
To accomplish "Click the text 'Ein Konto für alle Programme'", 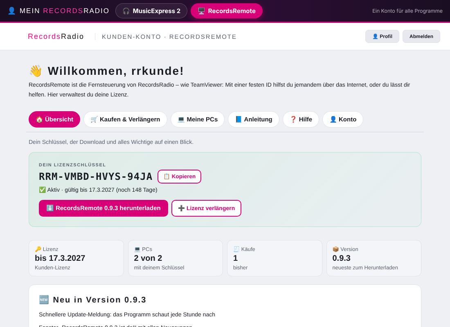I will tap(407, 11).
